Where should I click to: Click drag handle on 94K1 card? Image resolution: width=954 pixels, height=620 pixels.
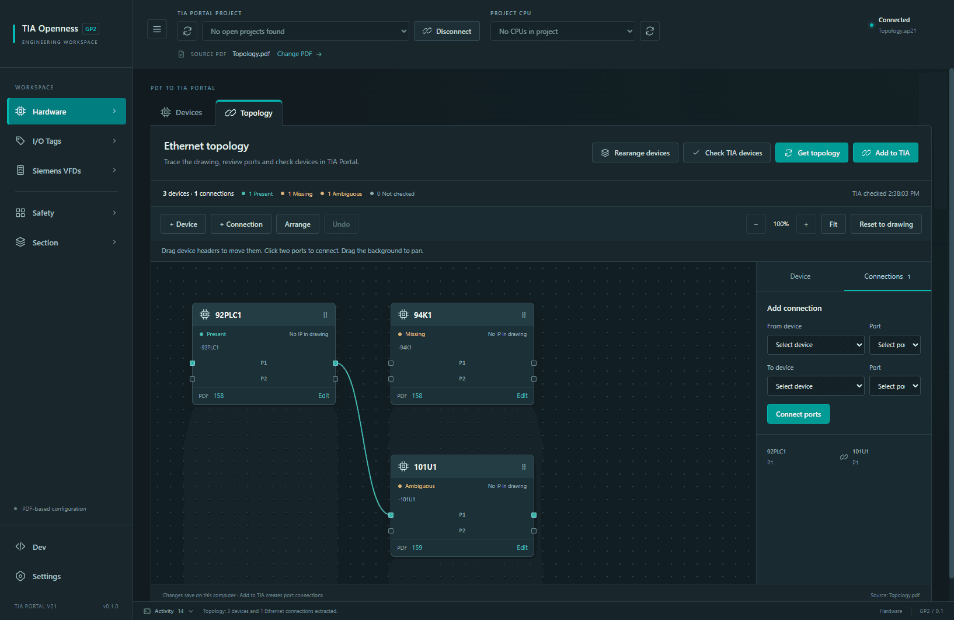[524, 315]
